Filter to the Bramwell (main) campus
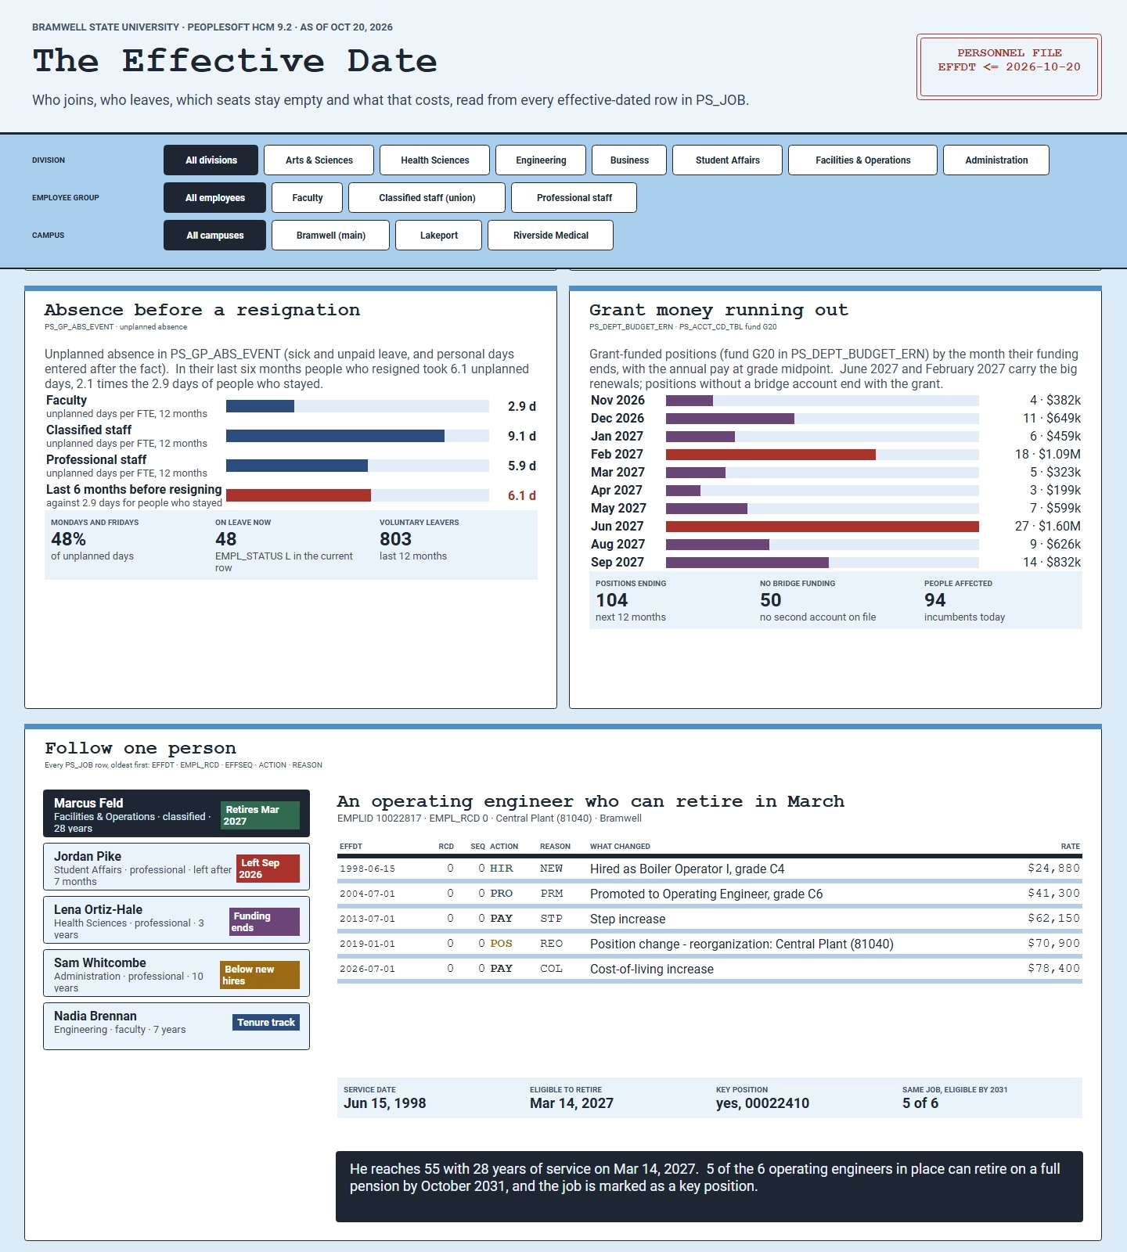The image size is (1127, 1252). pos(330,236)
